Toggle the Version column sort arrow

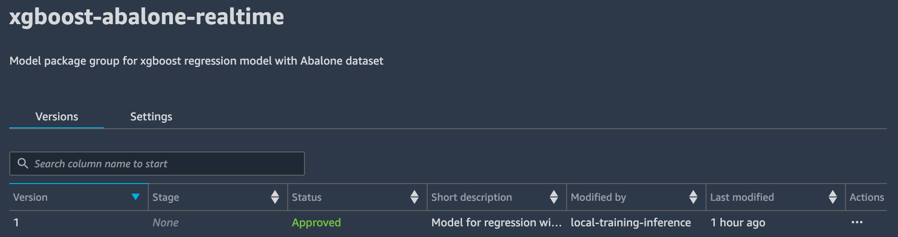(x=136, y=197)
